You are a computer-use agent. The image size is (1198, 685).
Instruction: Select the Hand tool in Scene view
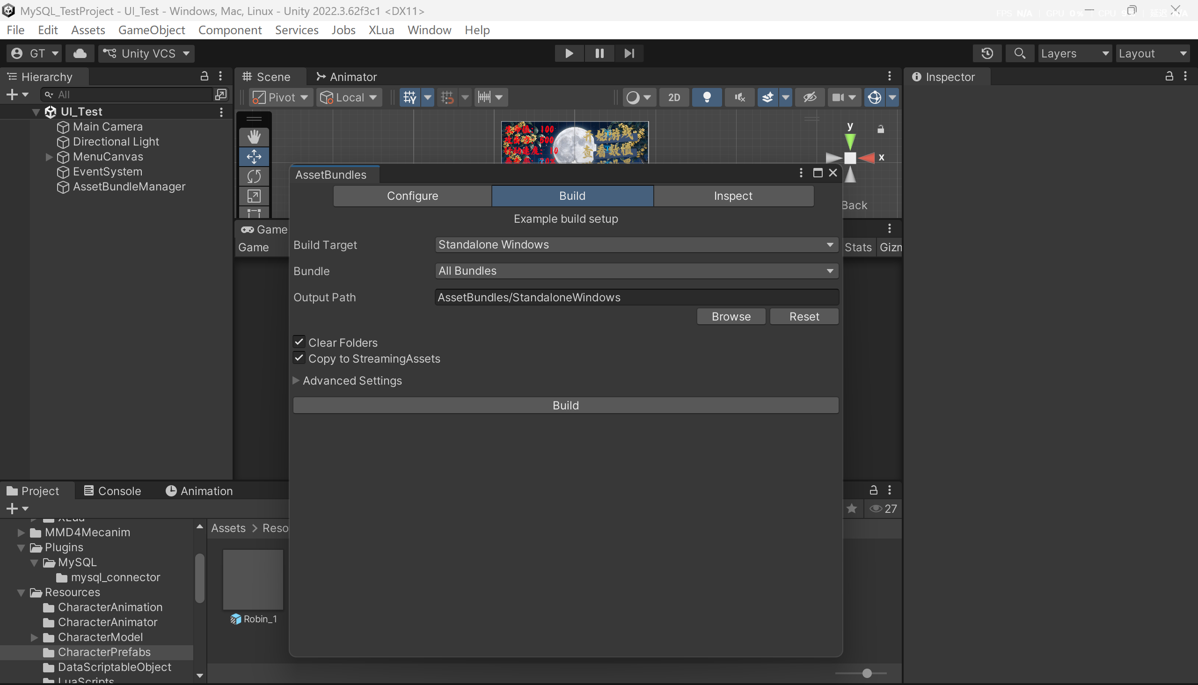254,137
